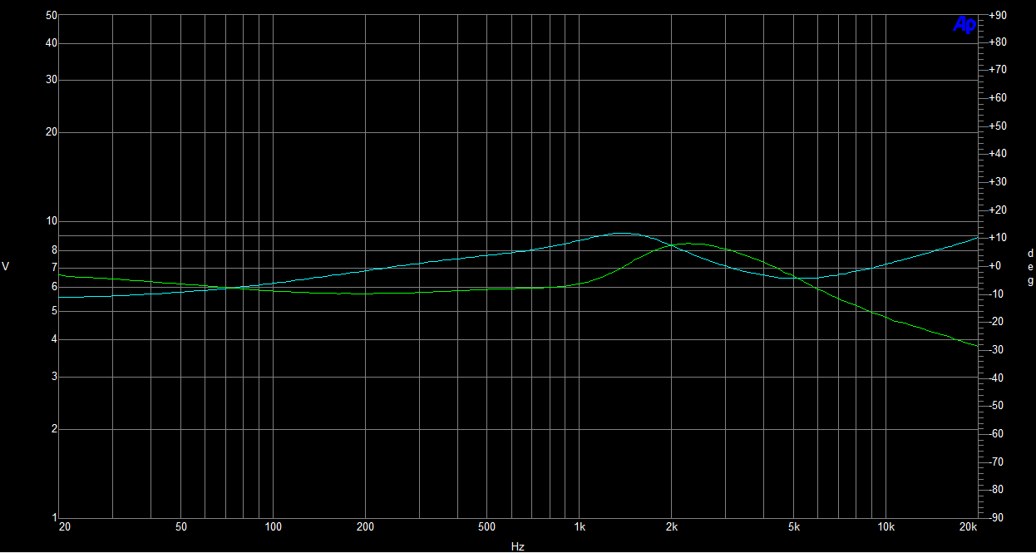Click the 20 value on left voltage axis

(x=52, y=132)
